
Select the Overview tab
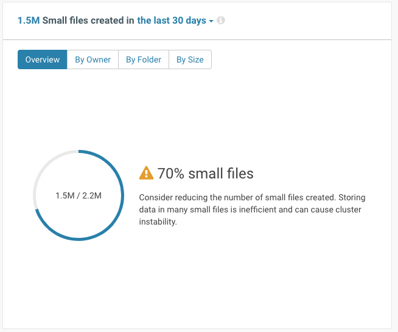click(43, 59)
